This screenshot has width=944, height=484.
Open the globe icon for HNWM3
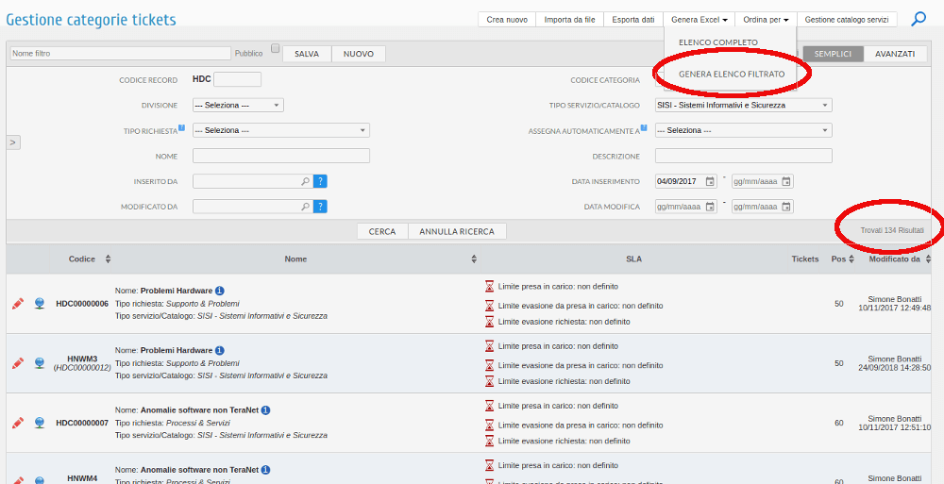click(39, 363)
